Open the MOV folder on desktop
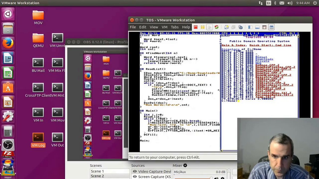This screenshot has height=179, width=319. click(x=38, y=18)
